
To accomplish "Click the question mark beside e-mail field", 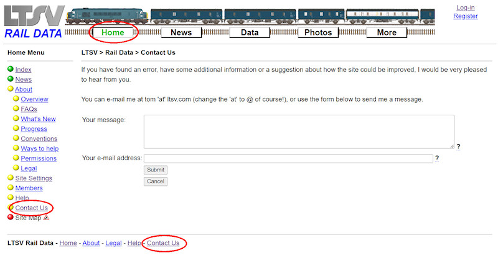I will tap(437, 158).
